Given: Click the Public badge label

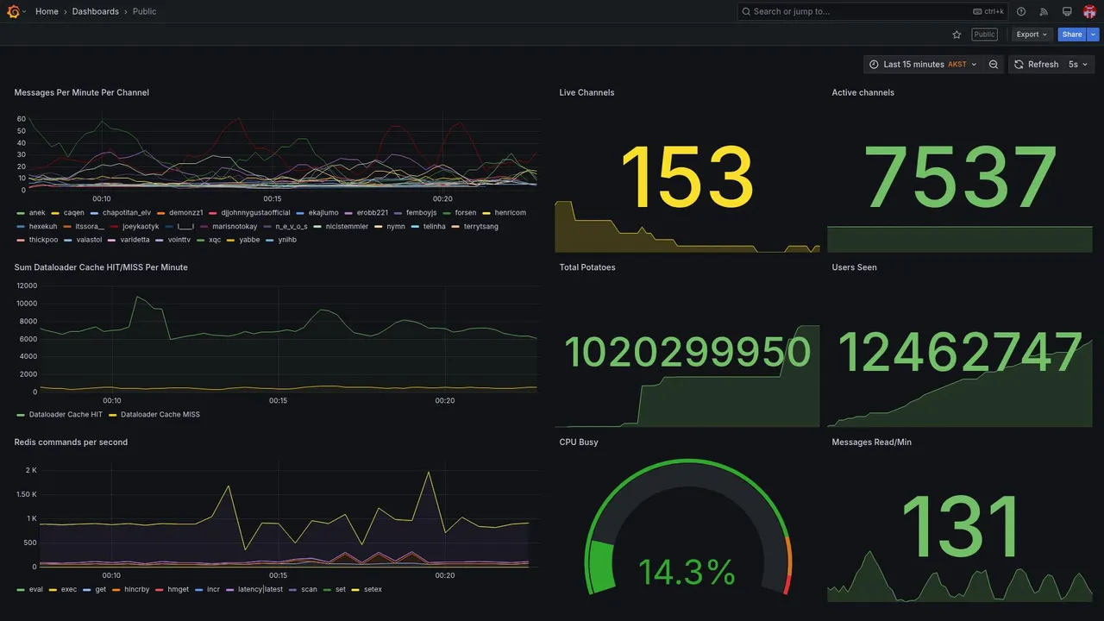Looking at the screenshot, I should (x=984, y=34).
